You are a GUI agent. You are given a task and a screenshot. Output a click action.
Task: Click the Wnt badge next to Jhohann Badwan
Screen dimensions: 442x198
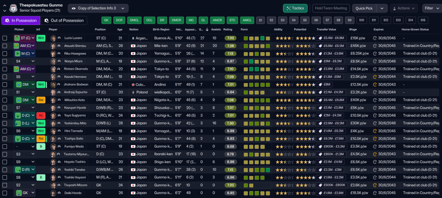(41, 84)
